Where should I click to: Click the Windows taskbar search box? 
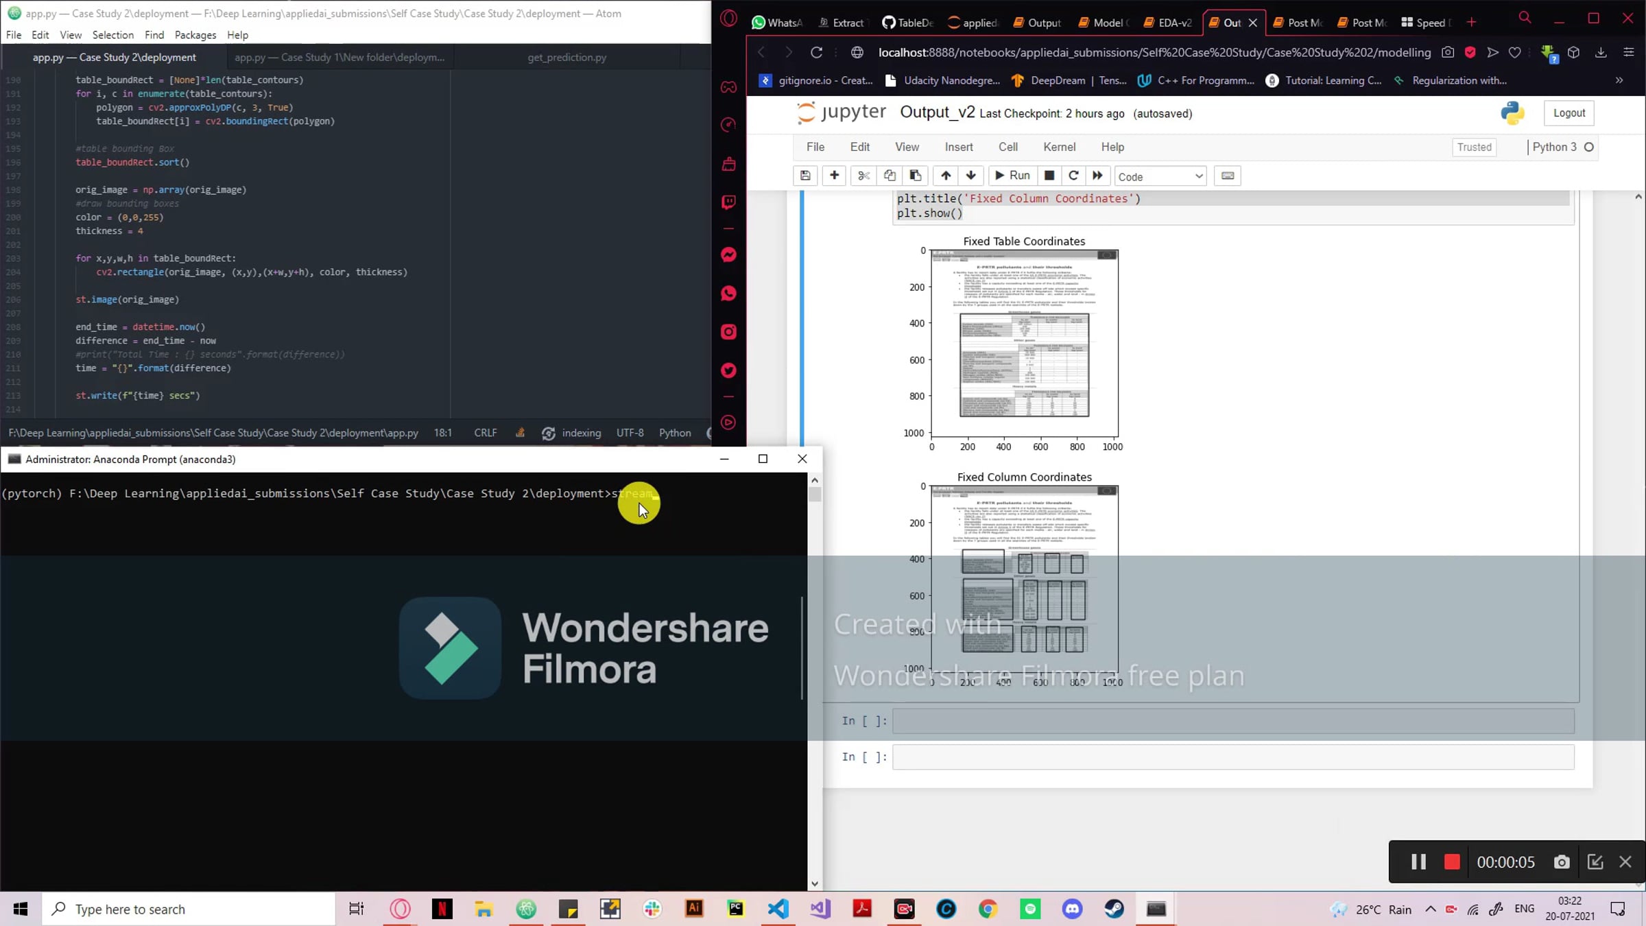[189, 909]
